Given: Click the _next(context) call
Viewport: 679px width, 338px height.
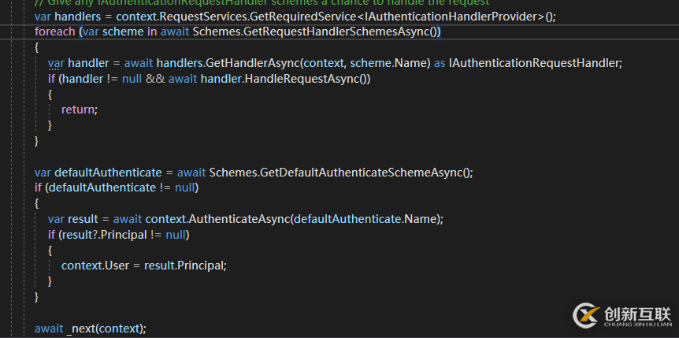Looking at the screenshot, I should click(106, 328).
